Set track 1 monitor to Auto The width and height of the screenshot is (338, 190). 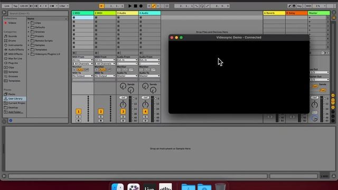click(x=80, y=70)
